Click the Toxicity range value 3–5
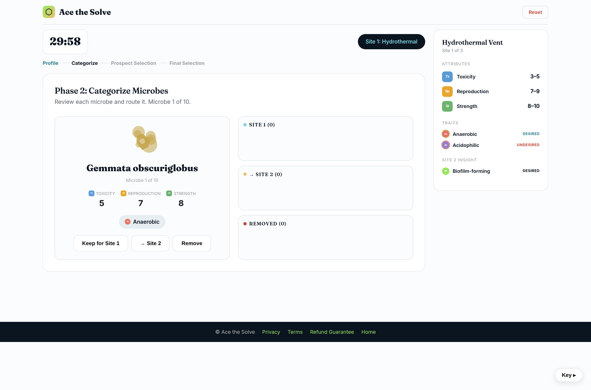 point(535,76)
